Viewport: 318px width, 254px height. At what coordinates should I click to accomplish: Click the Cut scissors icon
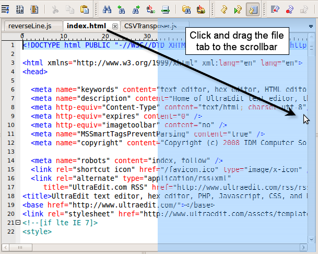coord(55,9)
